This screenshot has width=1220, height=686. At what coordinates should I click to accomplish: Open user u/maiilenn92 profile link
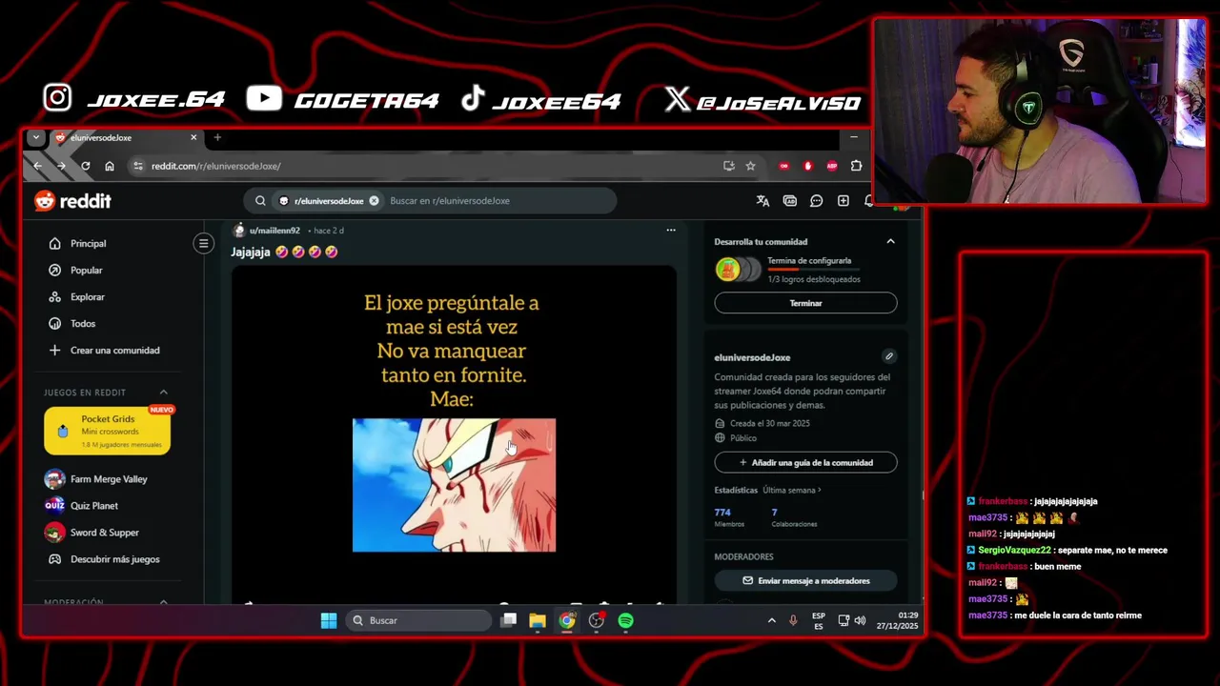click(x=274, y=231)
